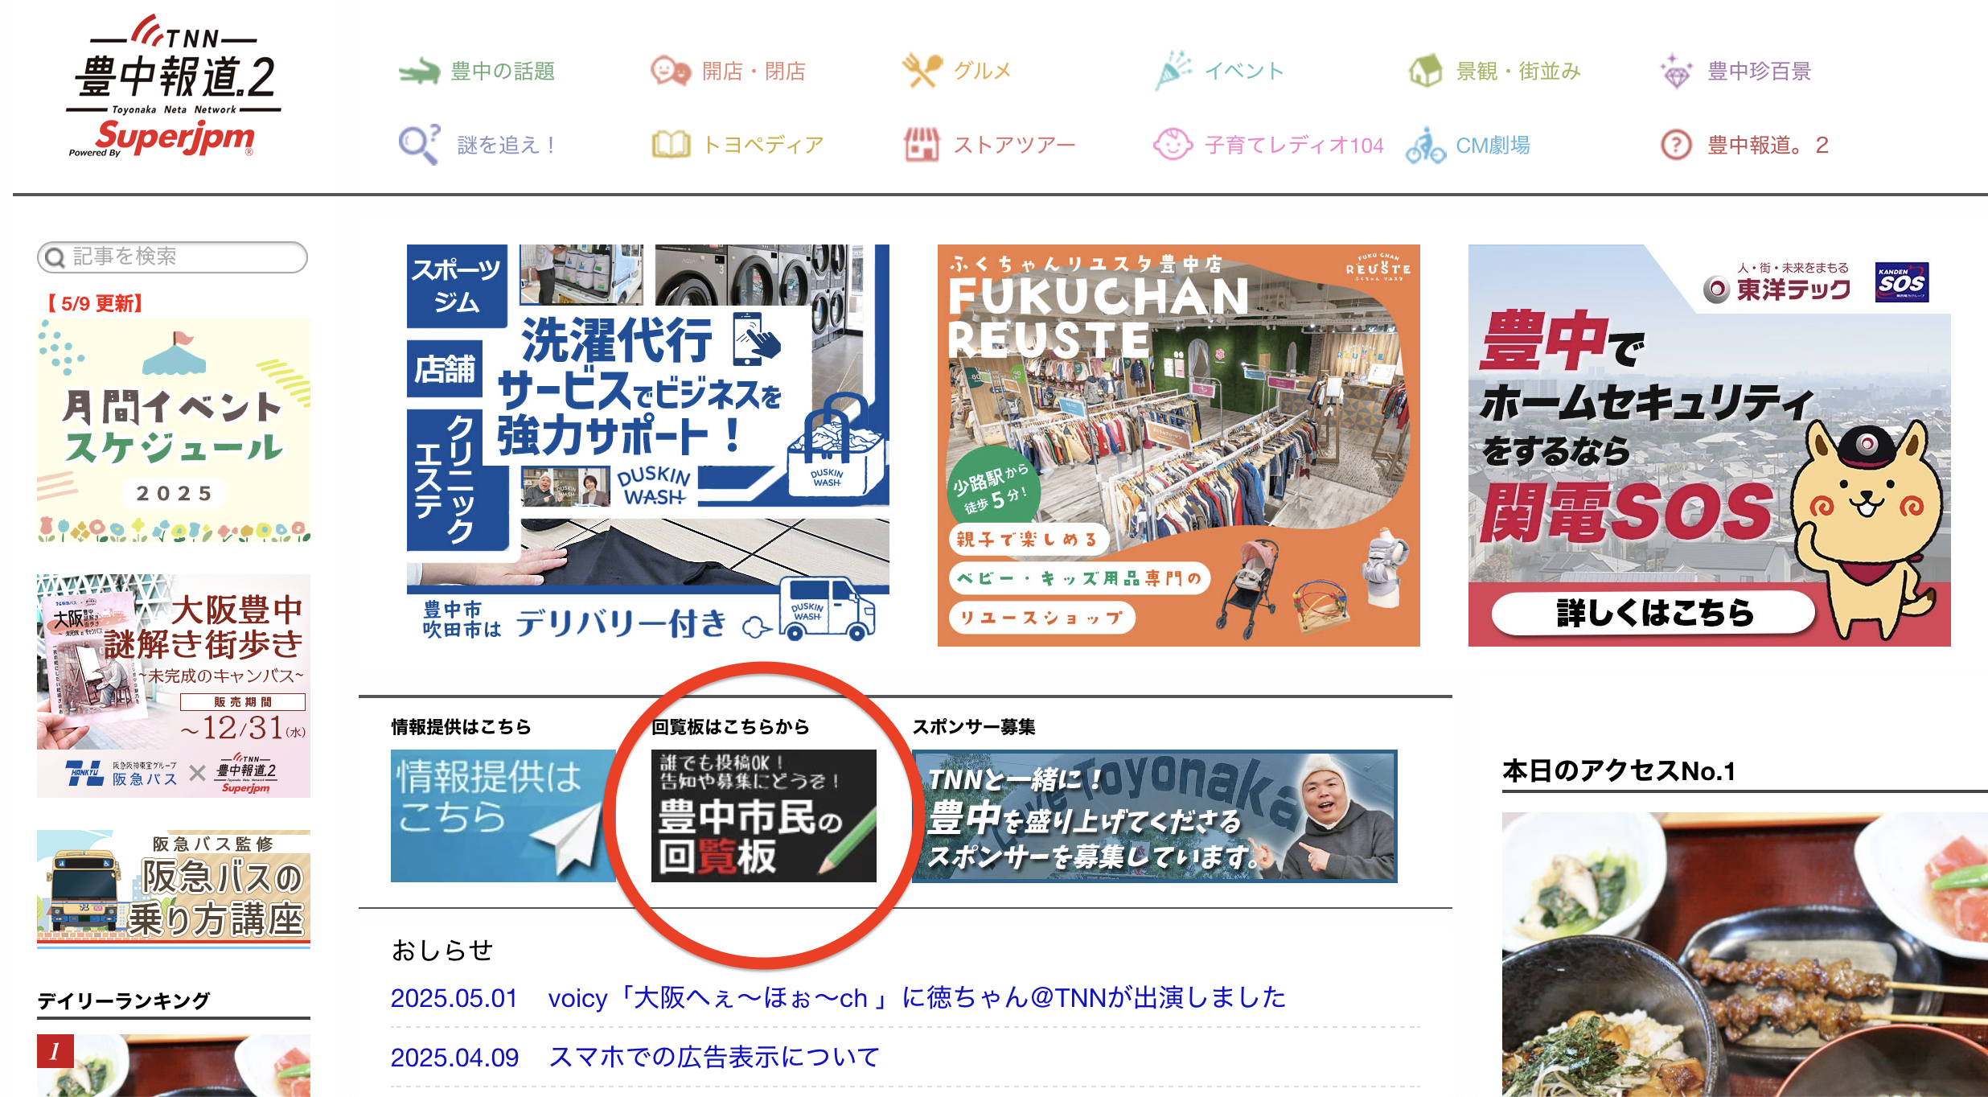This screenshot has height=1097, width=1988.
Task: Click the 本日のアクセスNo.1 heading
Action: [x=1619, y=771]
